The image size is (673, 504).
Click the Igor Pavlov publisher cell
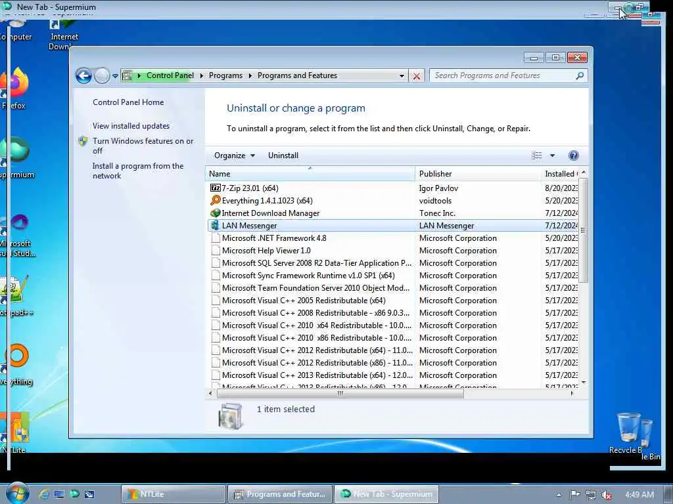point(438,188)
